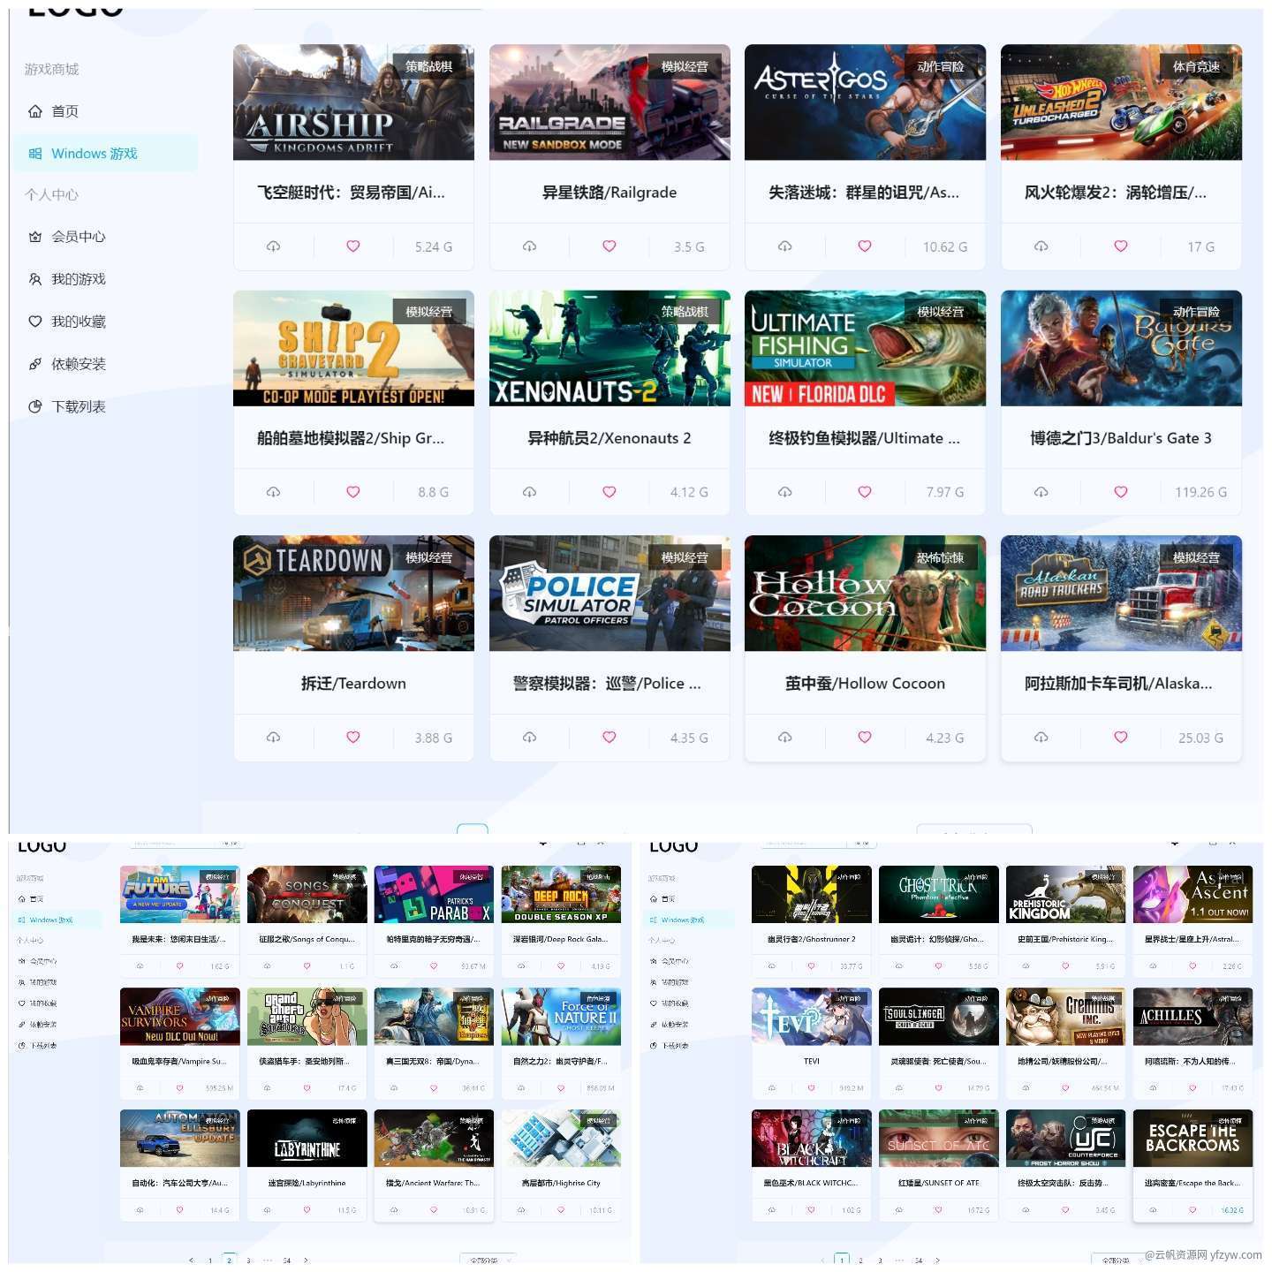Screen dimensions: 1272x1272
Task: Click the title 异种航员2/Xenonauts 2
Action: click(x=609, y=438)
